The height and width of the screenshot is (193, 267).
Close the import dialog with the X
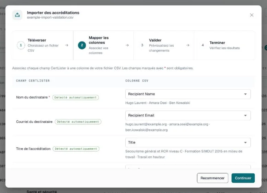[x=252, y=15]
